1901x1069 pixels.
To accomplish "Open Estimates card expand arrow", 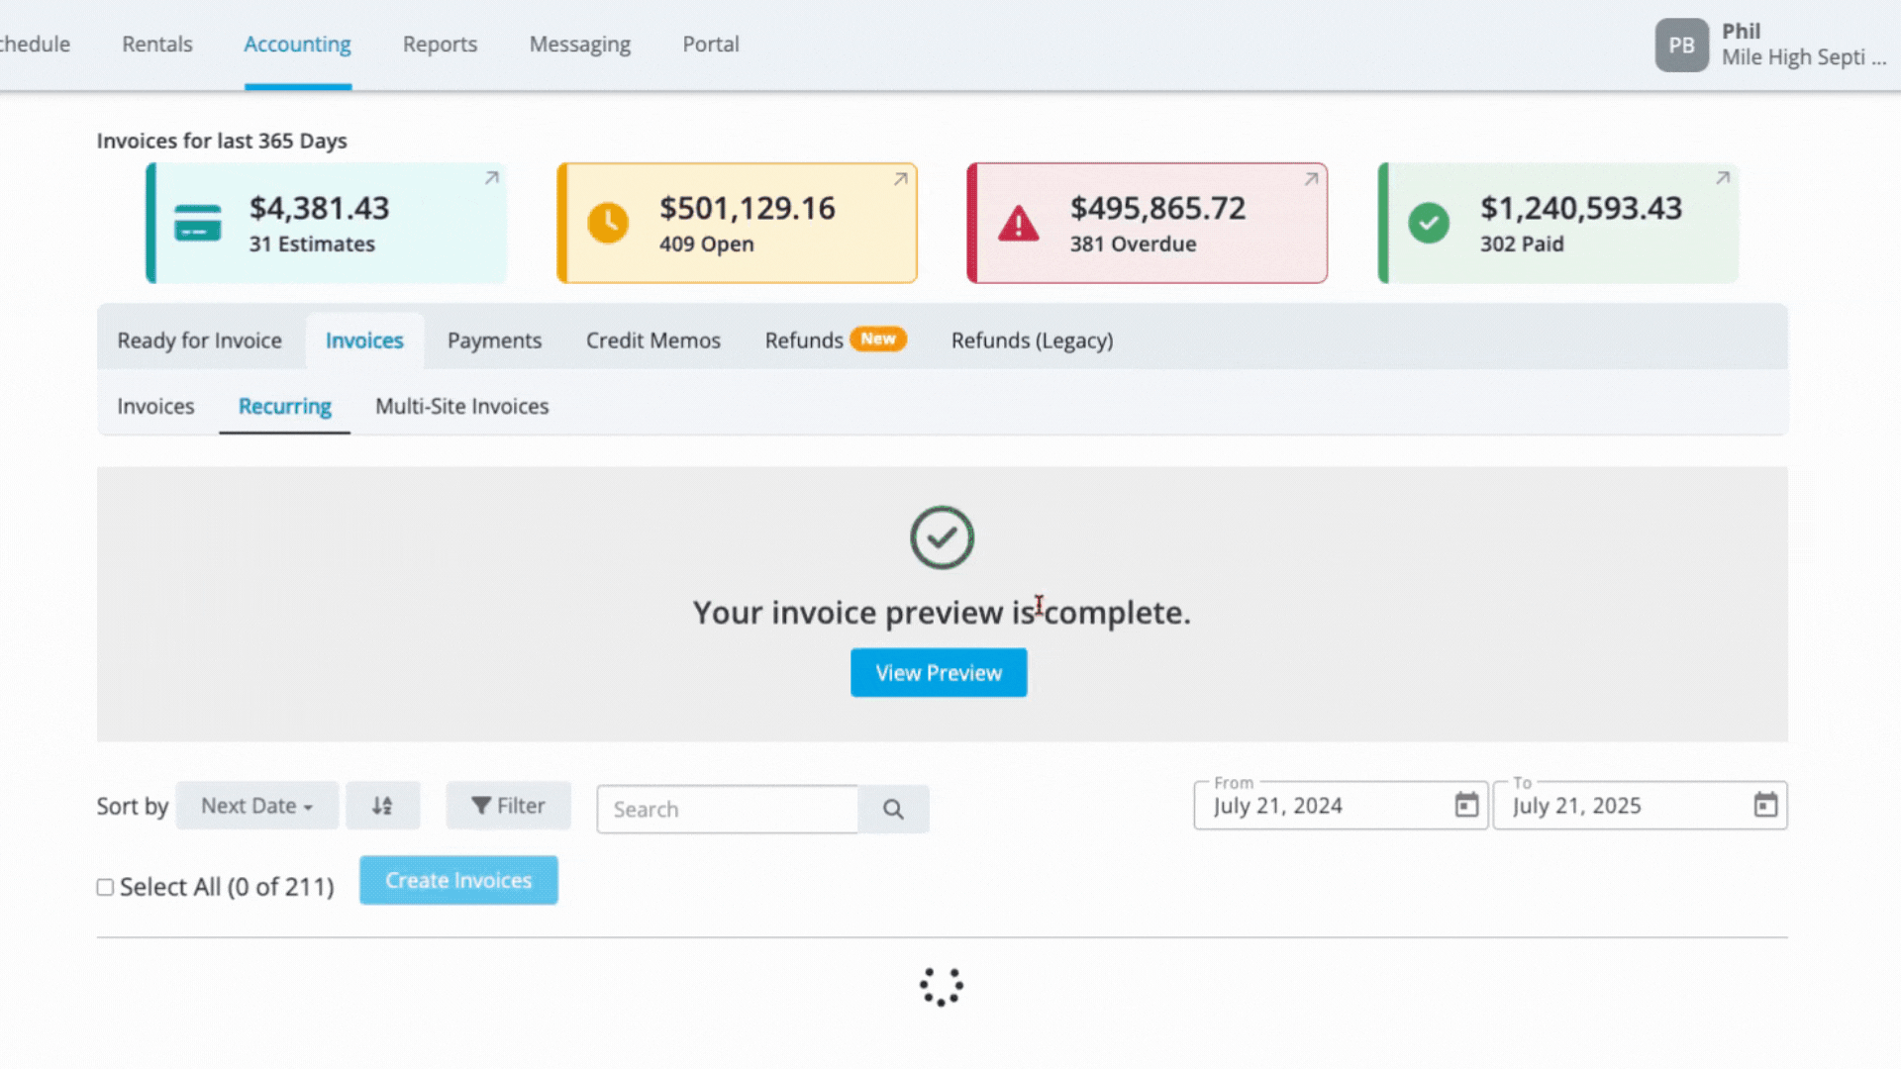I will 491,178.
